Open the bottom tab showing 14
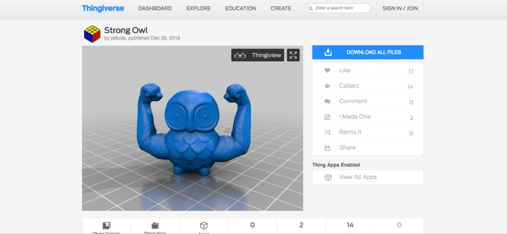The image size is (507, 234). pyautogui.click(x=350, y=227)
